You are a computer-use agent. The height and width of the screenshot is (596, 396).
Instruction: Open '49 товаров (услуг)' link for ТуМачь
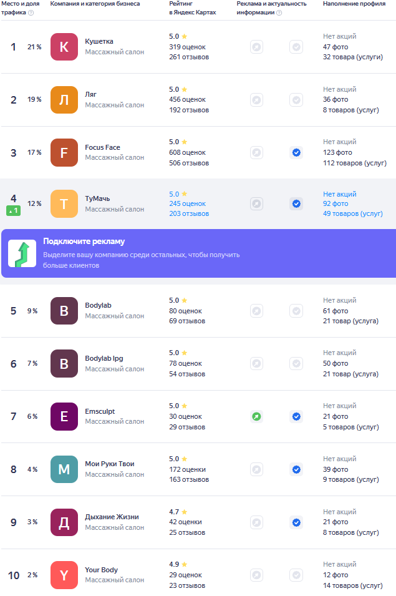point(352,213)
